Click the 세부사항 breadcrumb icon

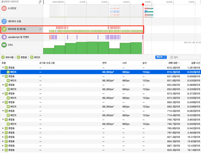tap(3, 57)
